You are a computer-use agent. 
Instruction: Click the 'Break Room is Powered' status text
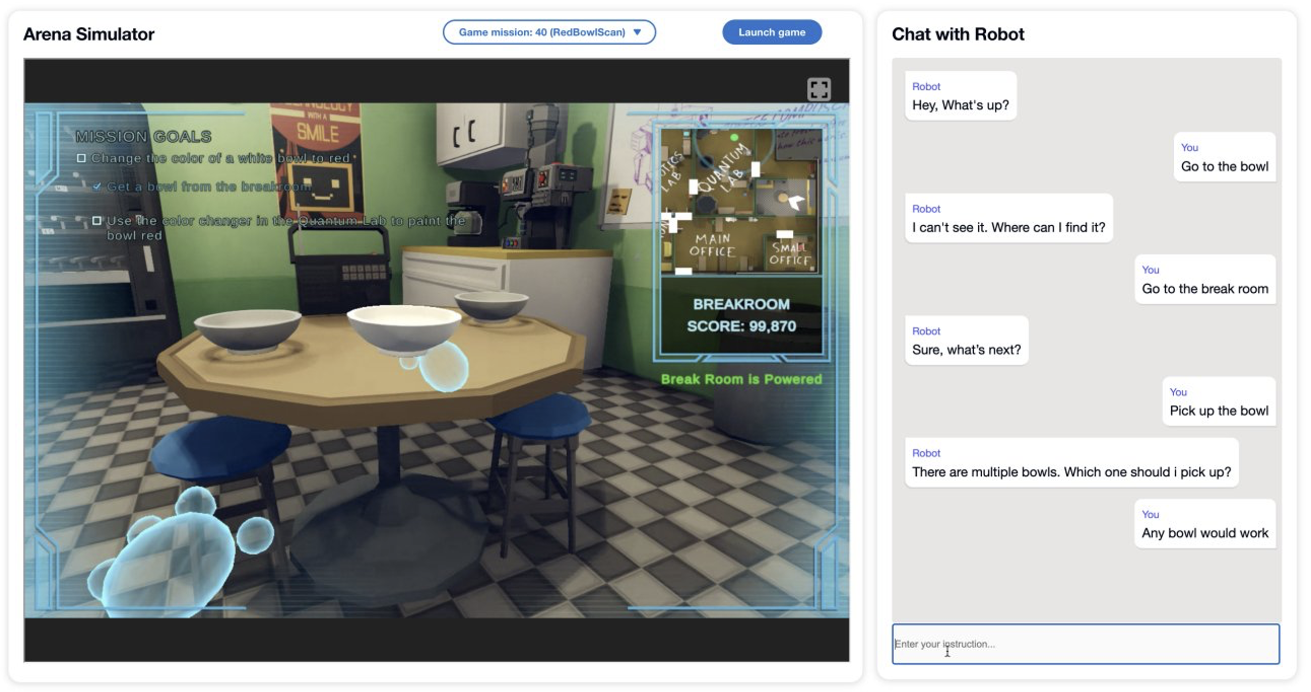tap(741, 379)
